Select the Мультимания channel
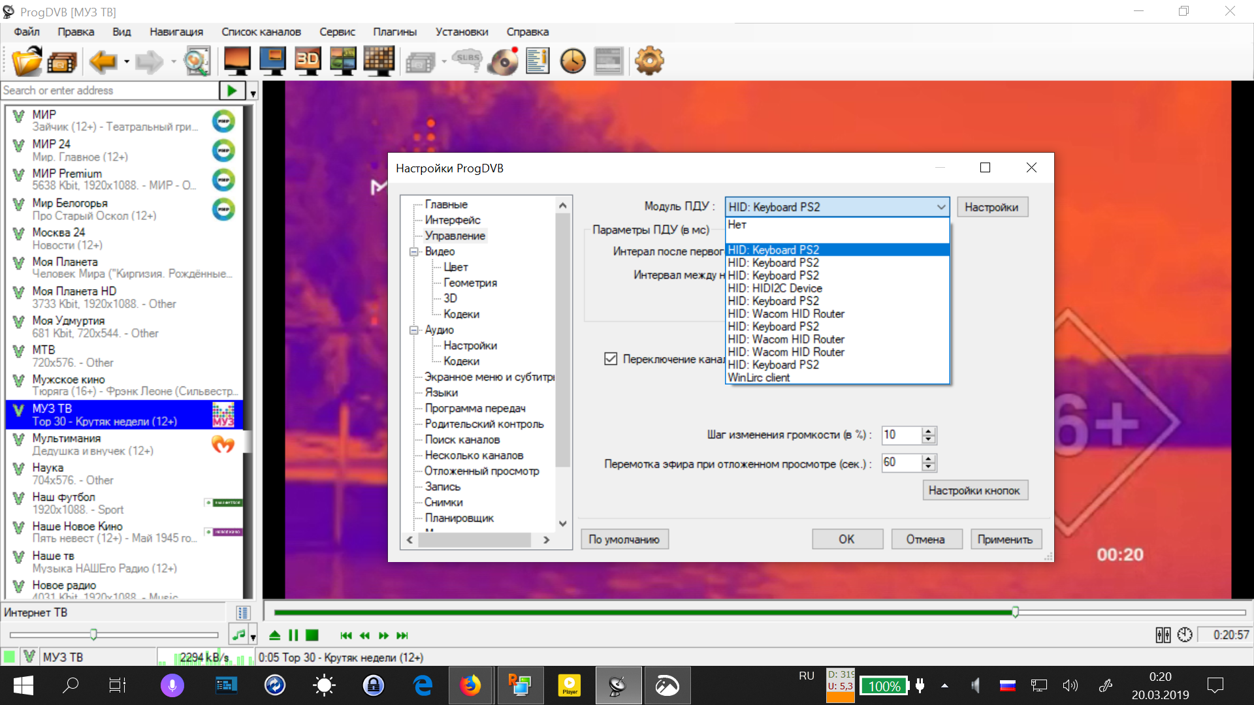The height and width of the screenshot is (705, 1254). [x=124, y=445]
